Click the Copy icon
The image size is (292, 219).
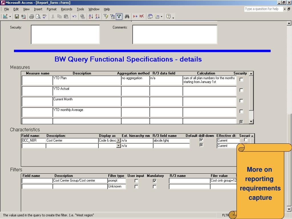point(59,17)
